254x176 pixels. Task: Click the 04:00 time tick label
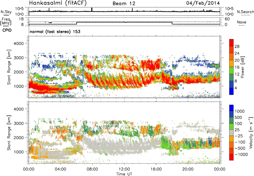coord(60,169)
